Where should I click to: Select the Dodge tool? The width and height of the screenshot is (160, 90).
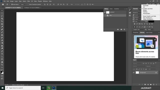[x=2, y=48]
